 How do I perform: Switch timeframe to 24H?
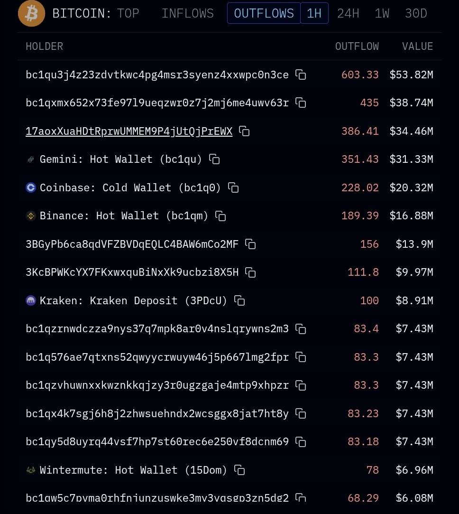tap(348, 13)
